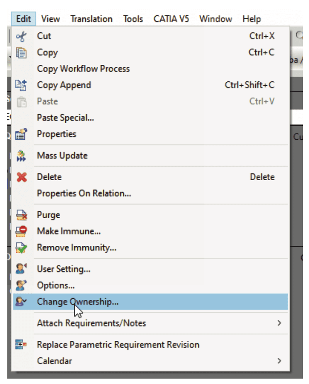The image size is (309, 384).
Task: Expand the Attach Requirements/Notes submenu arrow
Action: [x=279, y=323]
